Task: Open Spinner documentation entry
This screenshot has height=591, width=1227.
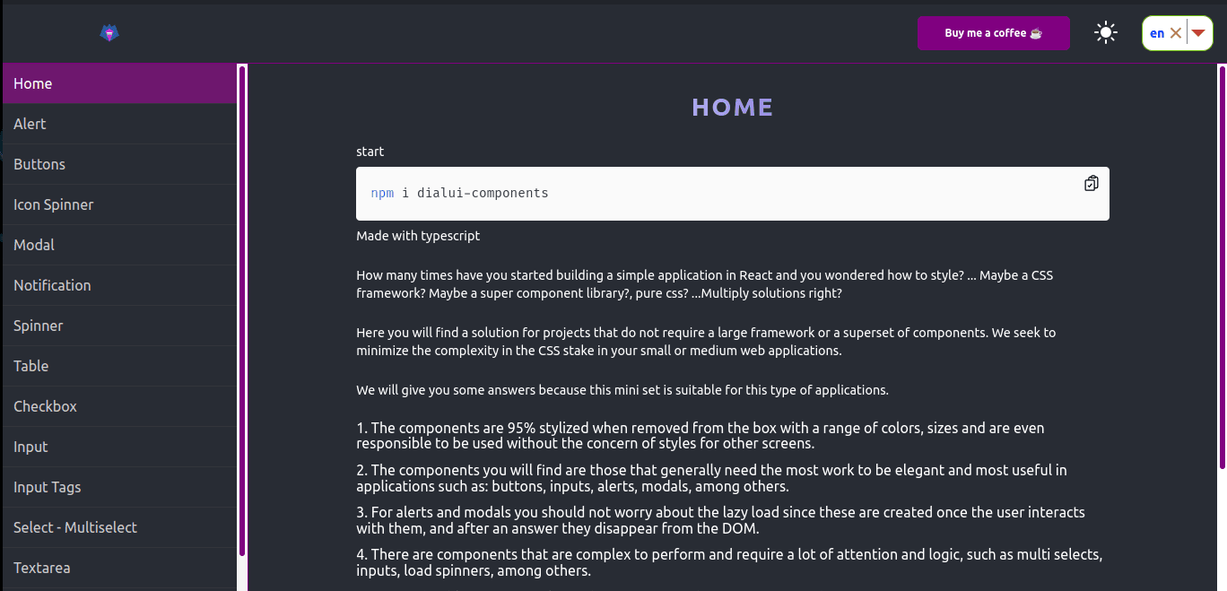Action: [x=119, y=326]
